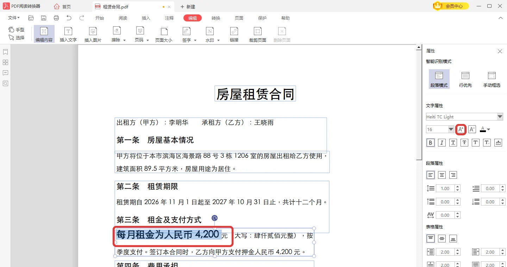The image size is (507, 267).
Task: Open the 会员中心 member center
Action: (451, 6)
